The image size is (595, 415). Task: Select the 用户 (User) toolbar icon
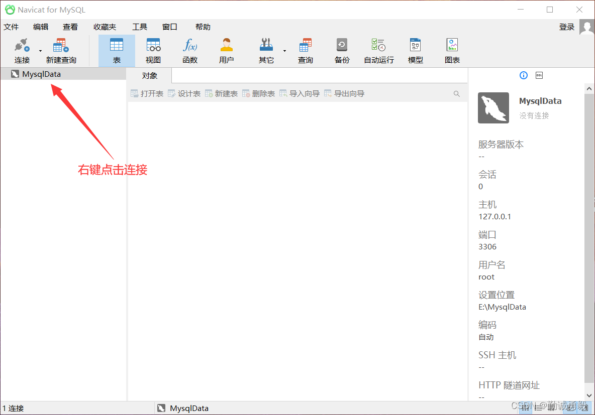(226, 51)
